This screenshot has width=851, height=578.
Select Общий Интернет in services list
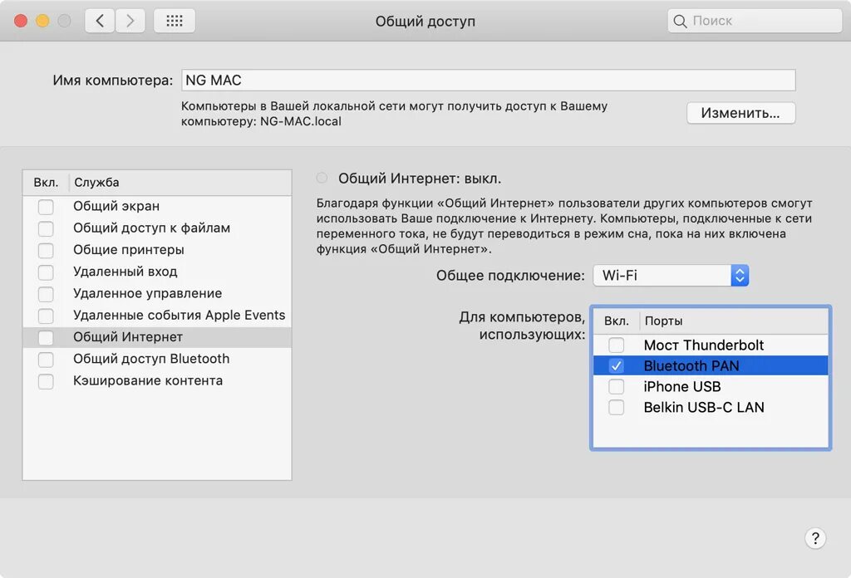tap(128, 337)
